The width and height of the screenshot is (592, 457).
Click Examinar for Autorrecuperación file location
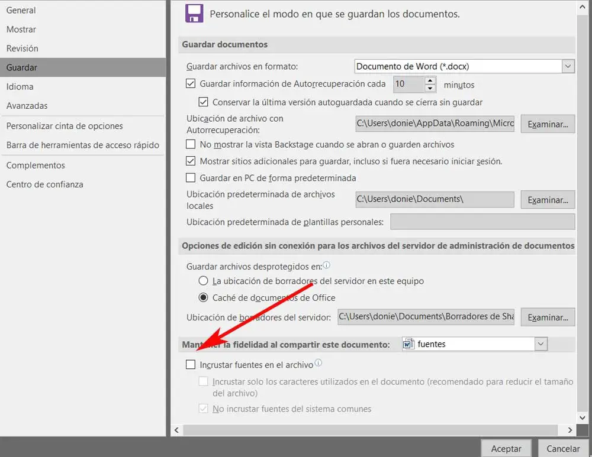(x=548, y=124)
